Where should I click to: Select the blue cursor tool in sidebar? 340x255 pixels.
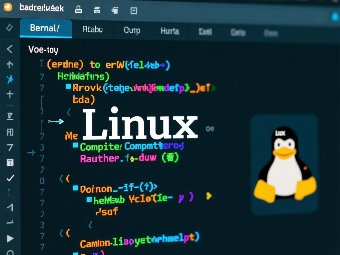pos(9,79)
